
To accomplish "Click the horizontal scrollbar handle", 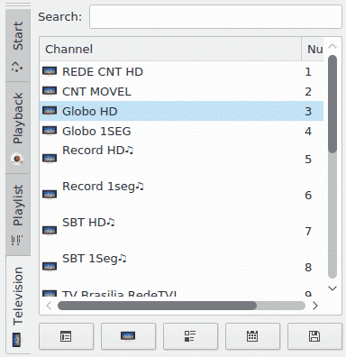I will (x=157, y=306).
